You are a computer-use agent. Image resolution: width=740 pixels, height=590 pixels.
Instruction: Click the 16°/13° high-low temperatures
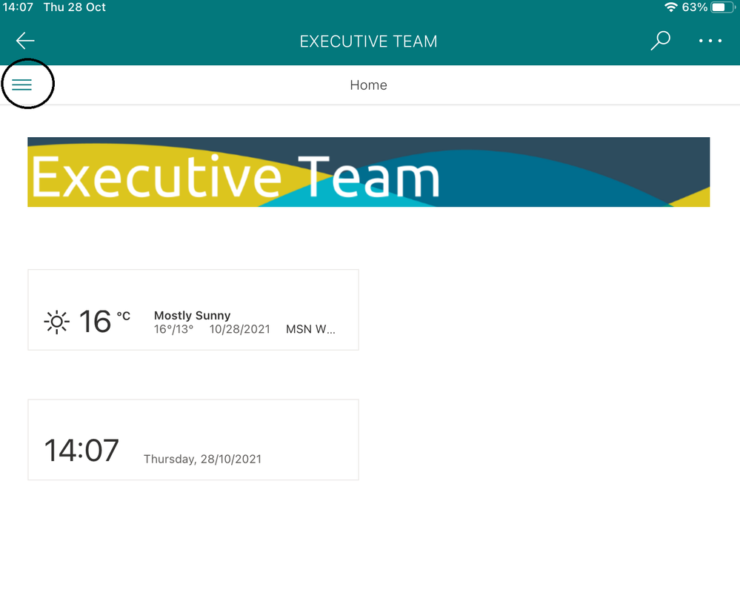(173, 329)
